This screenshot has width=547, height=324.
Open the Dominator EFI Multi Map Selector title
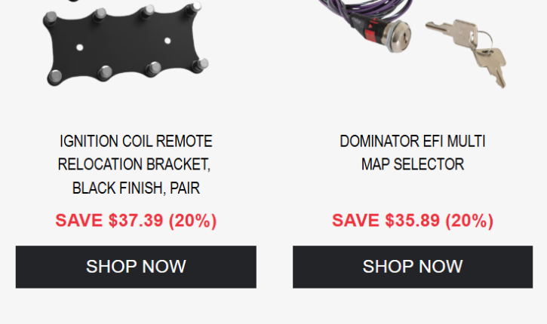[412, 152]
